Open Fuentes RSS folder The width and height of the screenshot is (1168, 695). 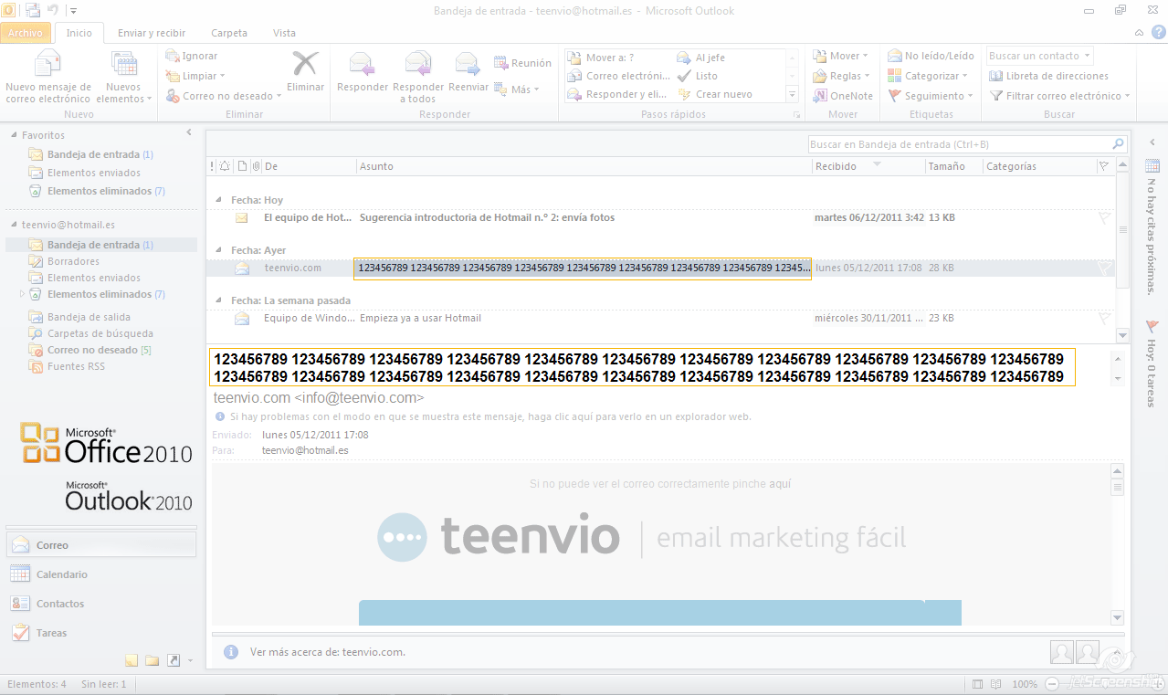coord(67,366)
